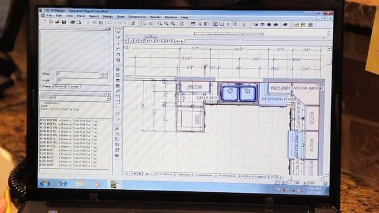Click the second yellow folder icon
This screenshot has height=213, width=379.
[303, 25]
